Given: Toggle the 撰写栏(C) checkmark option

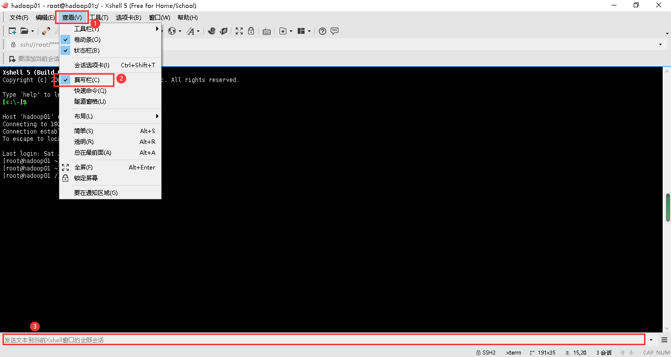Looking at the screenshot, I should click(x=110, y=80).
